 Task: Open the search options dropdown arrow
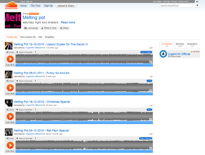click(x=197, y=6)
